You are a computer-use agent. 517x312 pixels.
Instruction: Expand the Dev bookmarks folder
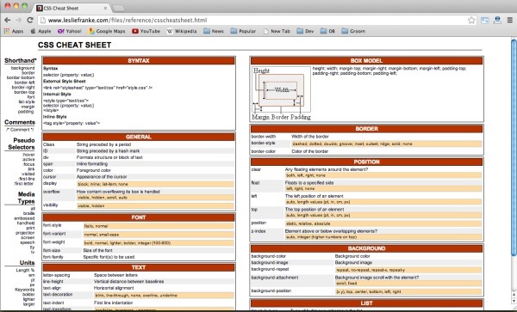coord(305,31)
